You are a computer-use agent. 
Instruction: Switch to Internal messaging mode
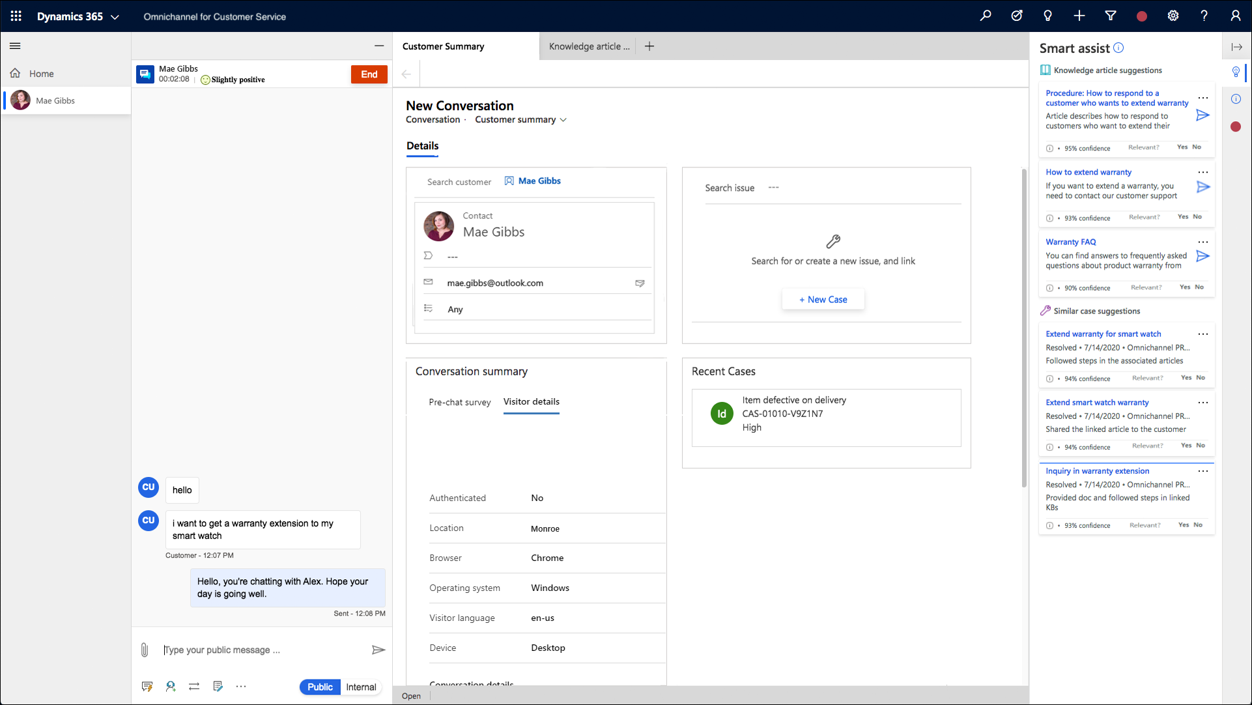[360, 686]
